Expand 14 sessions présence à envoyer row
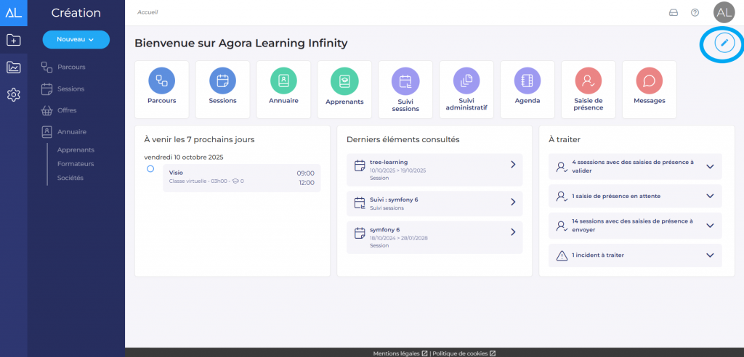The height and width of the screenshot is (357, 744). click(x=710, y=226)
